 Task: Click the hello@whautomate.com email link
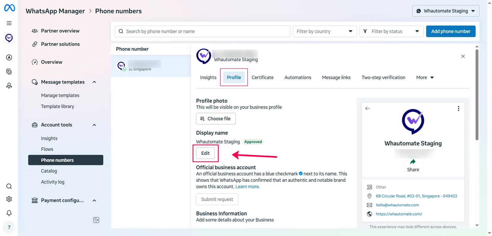(x=397, y=205)
